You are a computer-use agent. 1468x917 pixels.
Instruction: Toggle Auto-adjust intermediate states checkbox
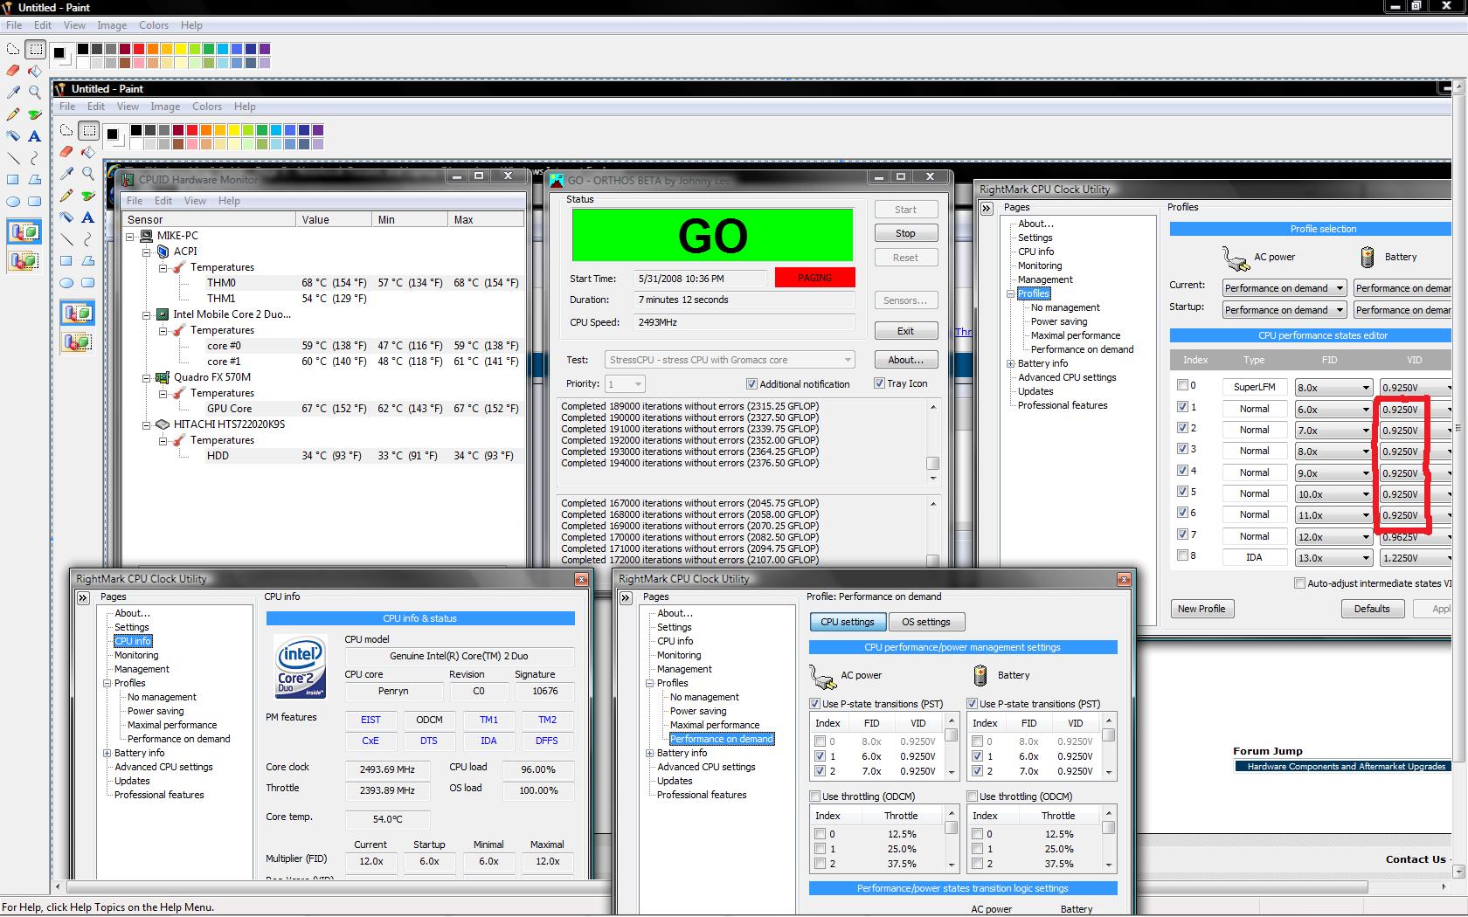coord(1300,583)
